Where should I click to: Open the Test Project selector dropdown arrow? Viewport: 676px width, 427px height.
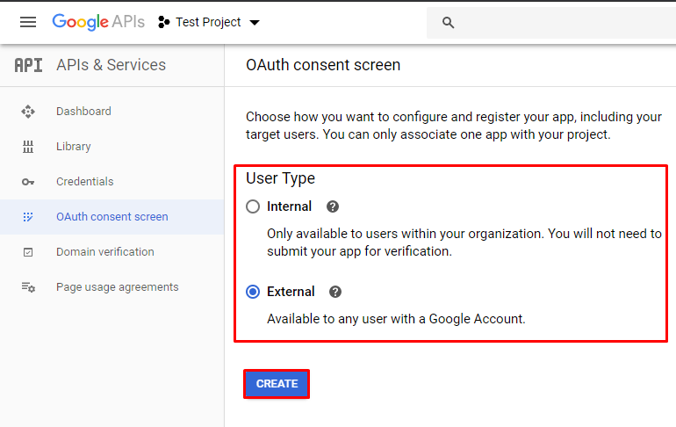(x=255, y=23)
